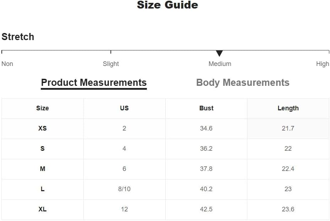Click the Medium stretch label

point(220,64)
